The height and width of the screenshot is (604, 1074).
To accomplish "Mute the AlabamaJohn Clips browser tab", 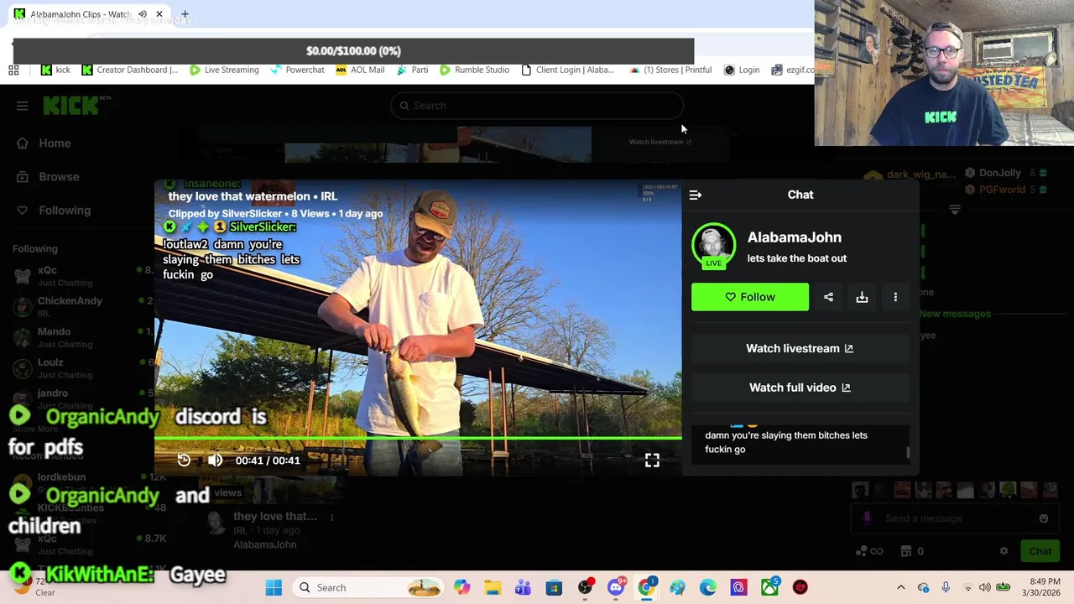I will [143, 14].
